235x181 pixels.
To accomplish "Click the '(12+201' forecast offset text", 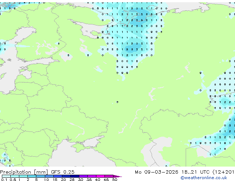I will [223, 172].
